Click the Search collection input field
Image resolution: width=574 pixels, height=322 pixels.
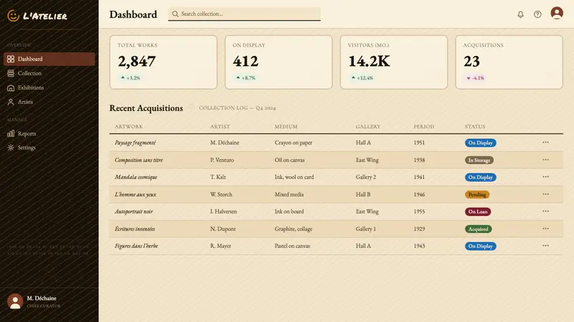pyautogui.click(x=244, y=14)
